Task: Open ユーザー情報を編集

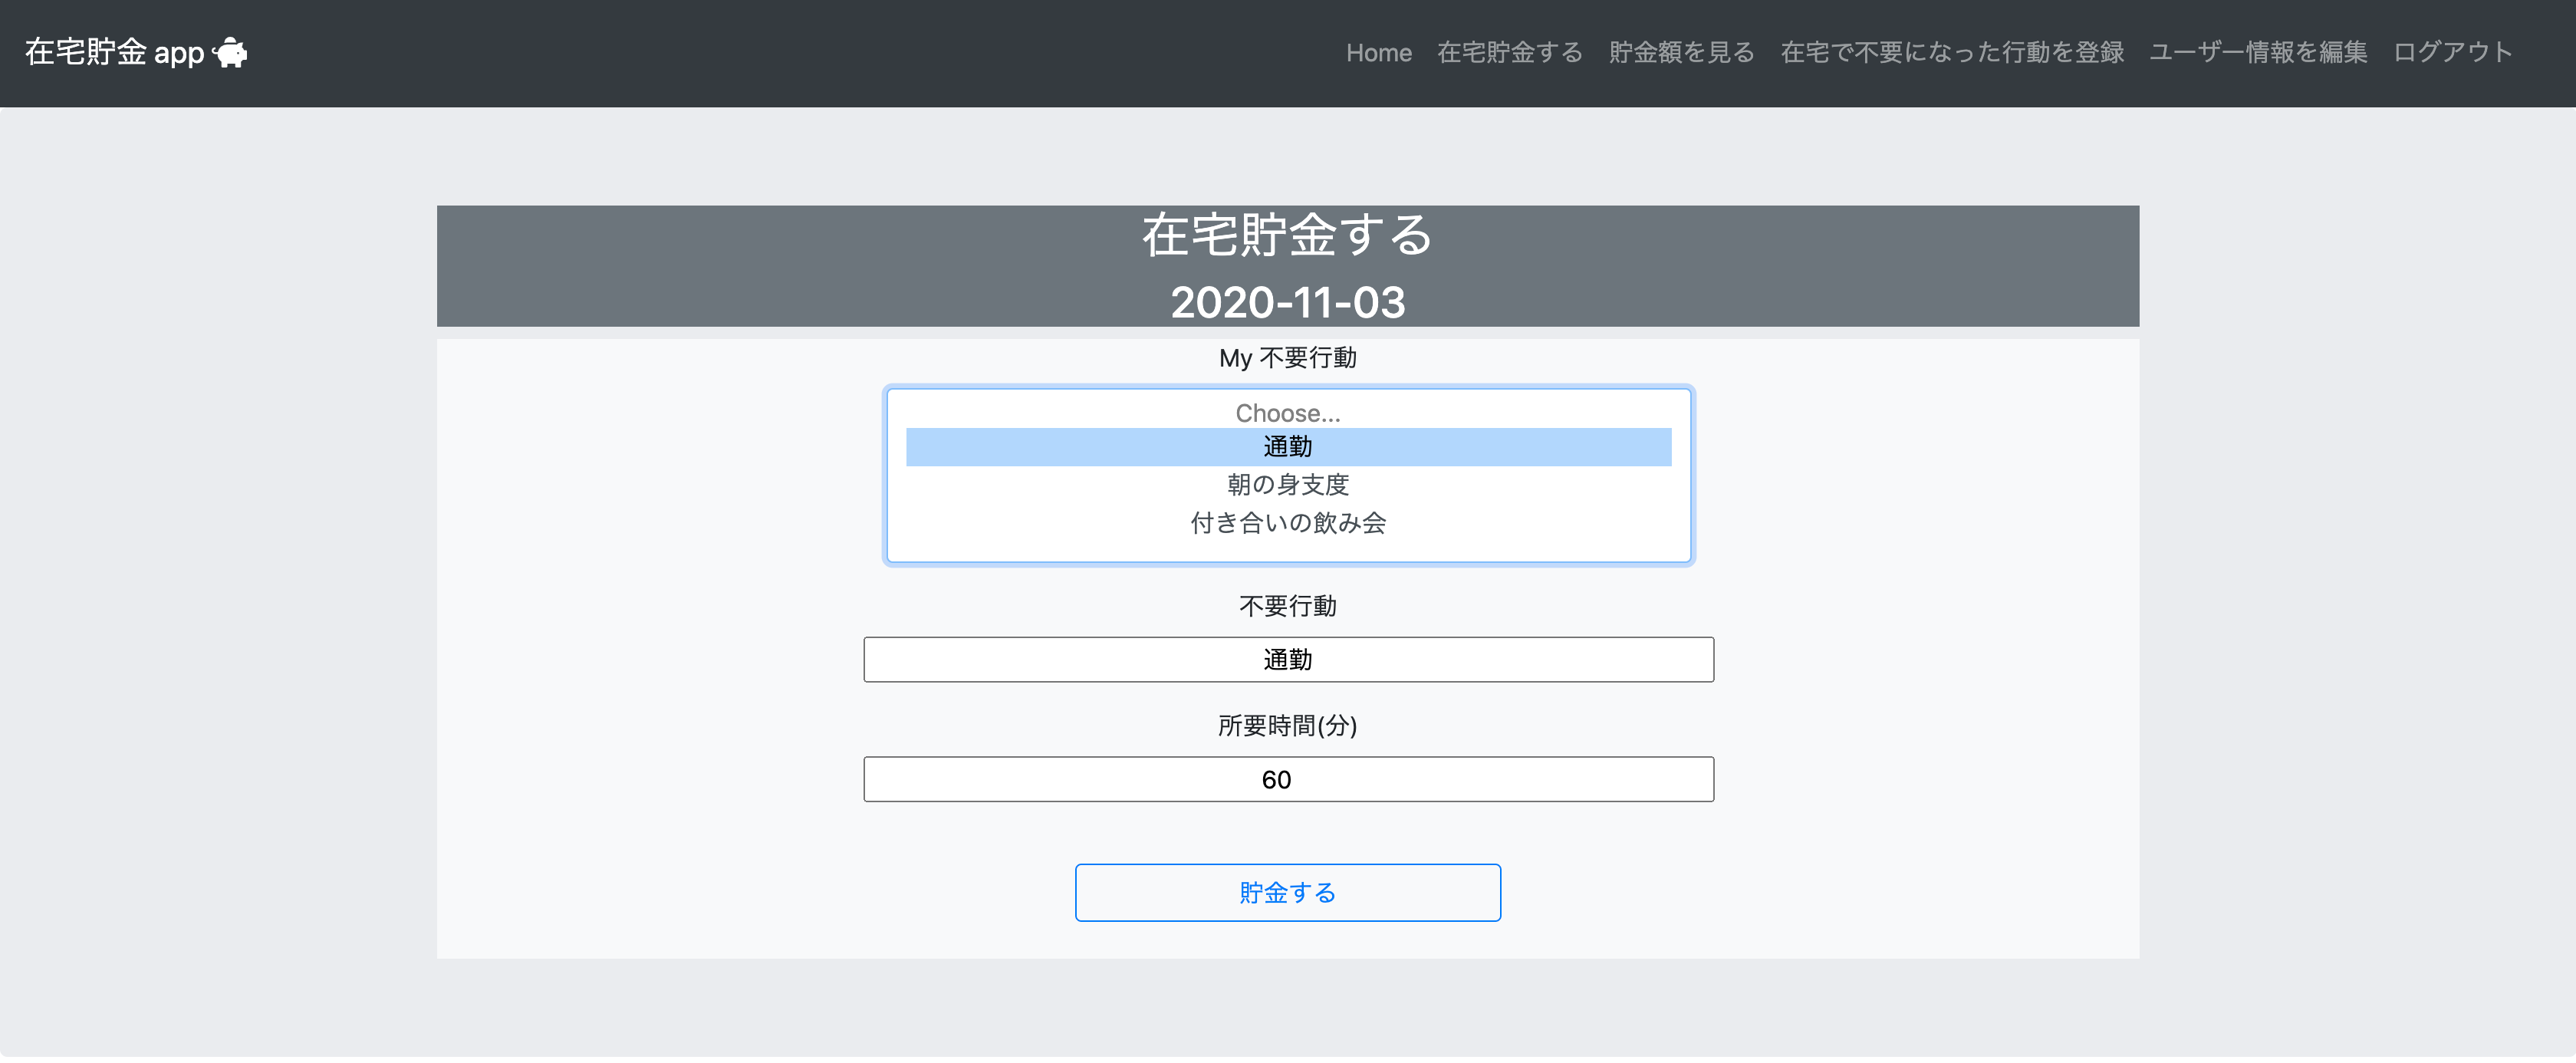Action: pyautogui.click(x=2258, y=52)
